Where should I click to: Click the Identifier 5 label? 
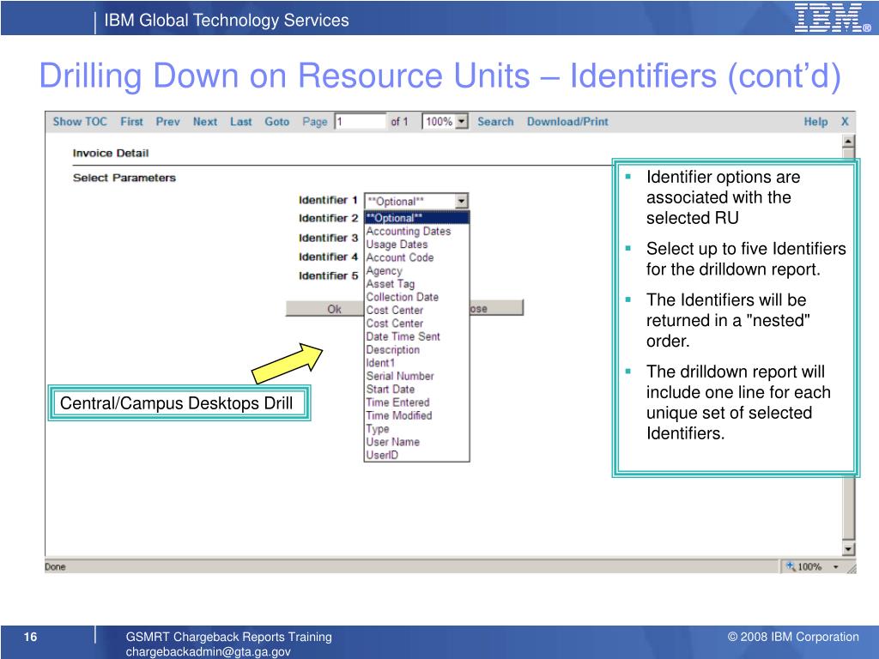pyautogui.click(x=328, y=275)
